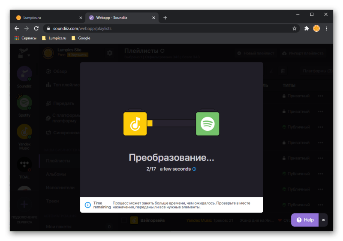Click the Импорт плейлиста button
Screen dimensions: 343x241
pos(303,53)
